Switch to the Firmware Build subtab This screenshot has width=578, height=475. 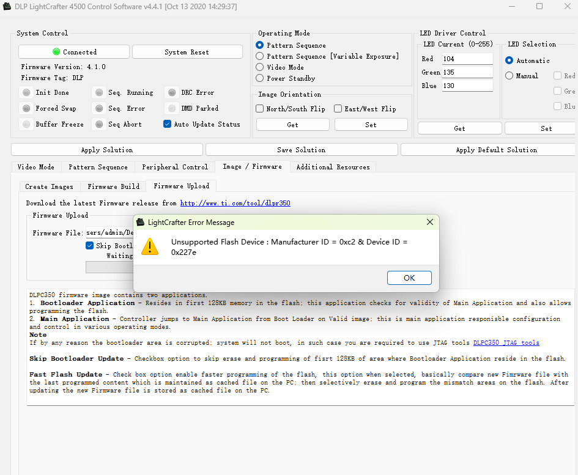click(x=114, y=186)
